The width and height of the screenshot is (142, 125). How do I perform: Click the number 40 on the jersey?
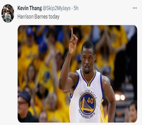[x=90, y=101]
